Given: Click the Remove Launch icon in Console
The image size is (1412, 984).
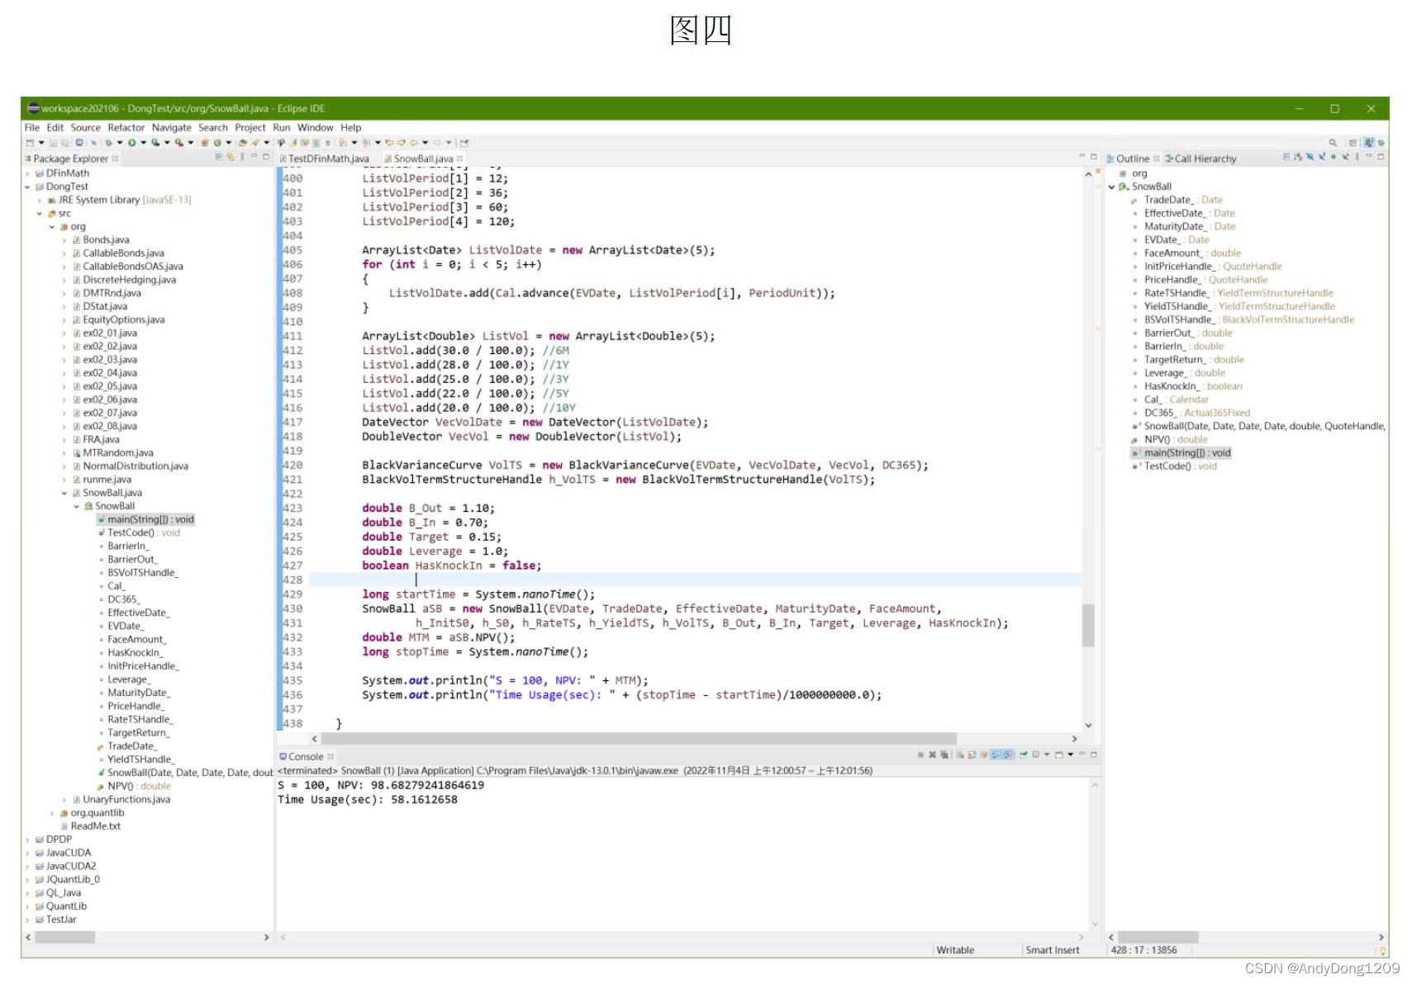Looking at the screenshot, I should [933, 755].
